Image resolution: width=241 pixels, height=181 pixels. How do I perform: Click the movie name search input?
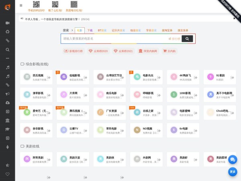pyautogui.click(x=114, y=39)
